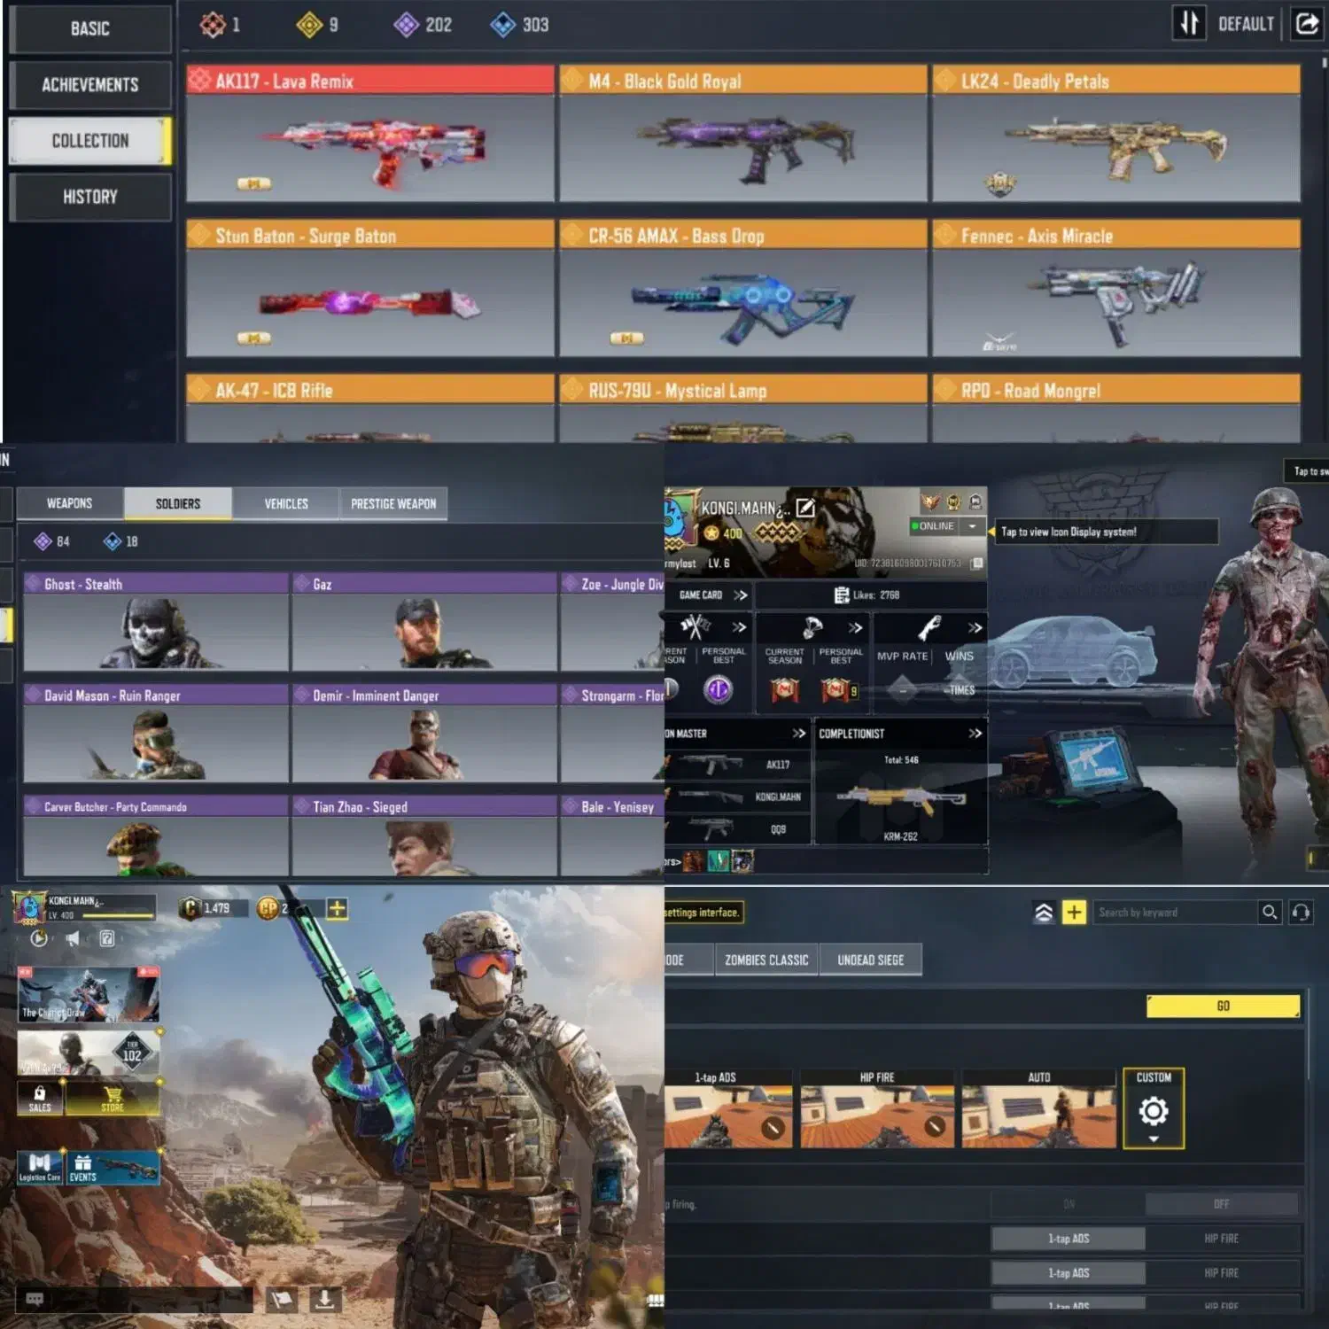Click the yellow plus icon near search
This screenshot has height=1329, width=1329.
1074,912
